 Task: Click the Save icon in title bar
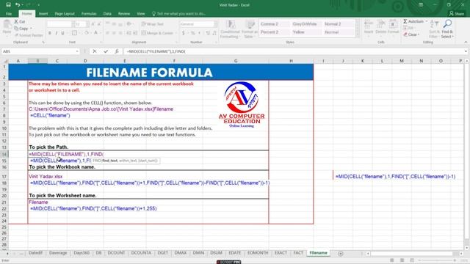click(x=8, y=5)
